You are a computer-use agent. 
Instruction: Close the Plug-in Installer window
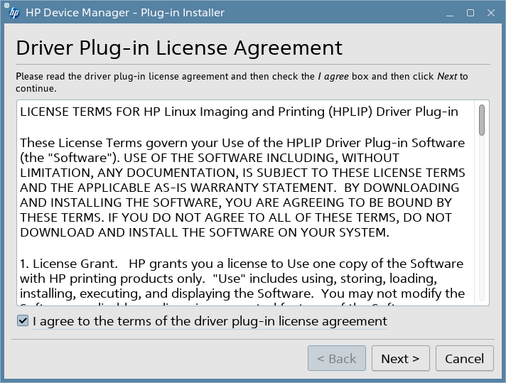coord(490,13)
